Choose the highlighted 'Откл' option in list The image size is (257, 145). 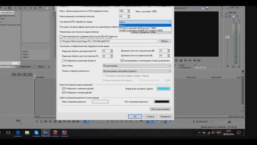(x=145, y=25)
